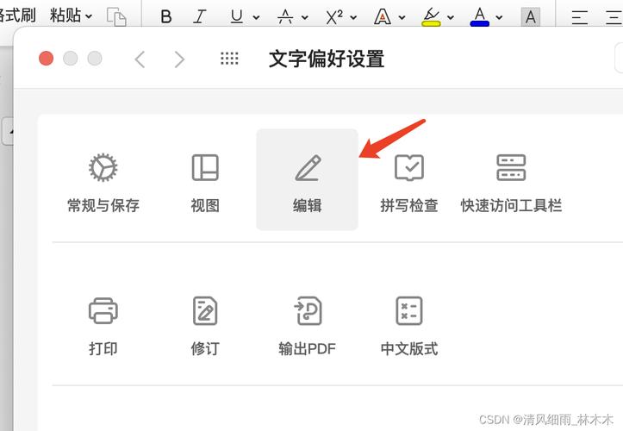Image resolution: width=623 pixels, height=431 pixels.
Task: Open 输出PDF preferences
Action: [x=307, y=326]
